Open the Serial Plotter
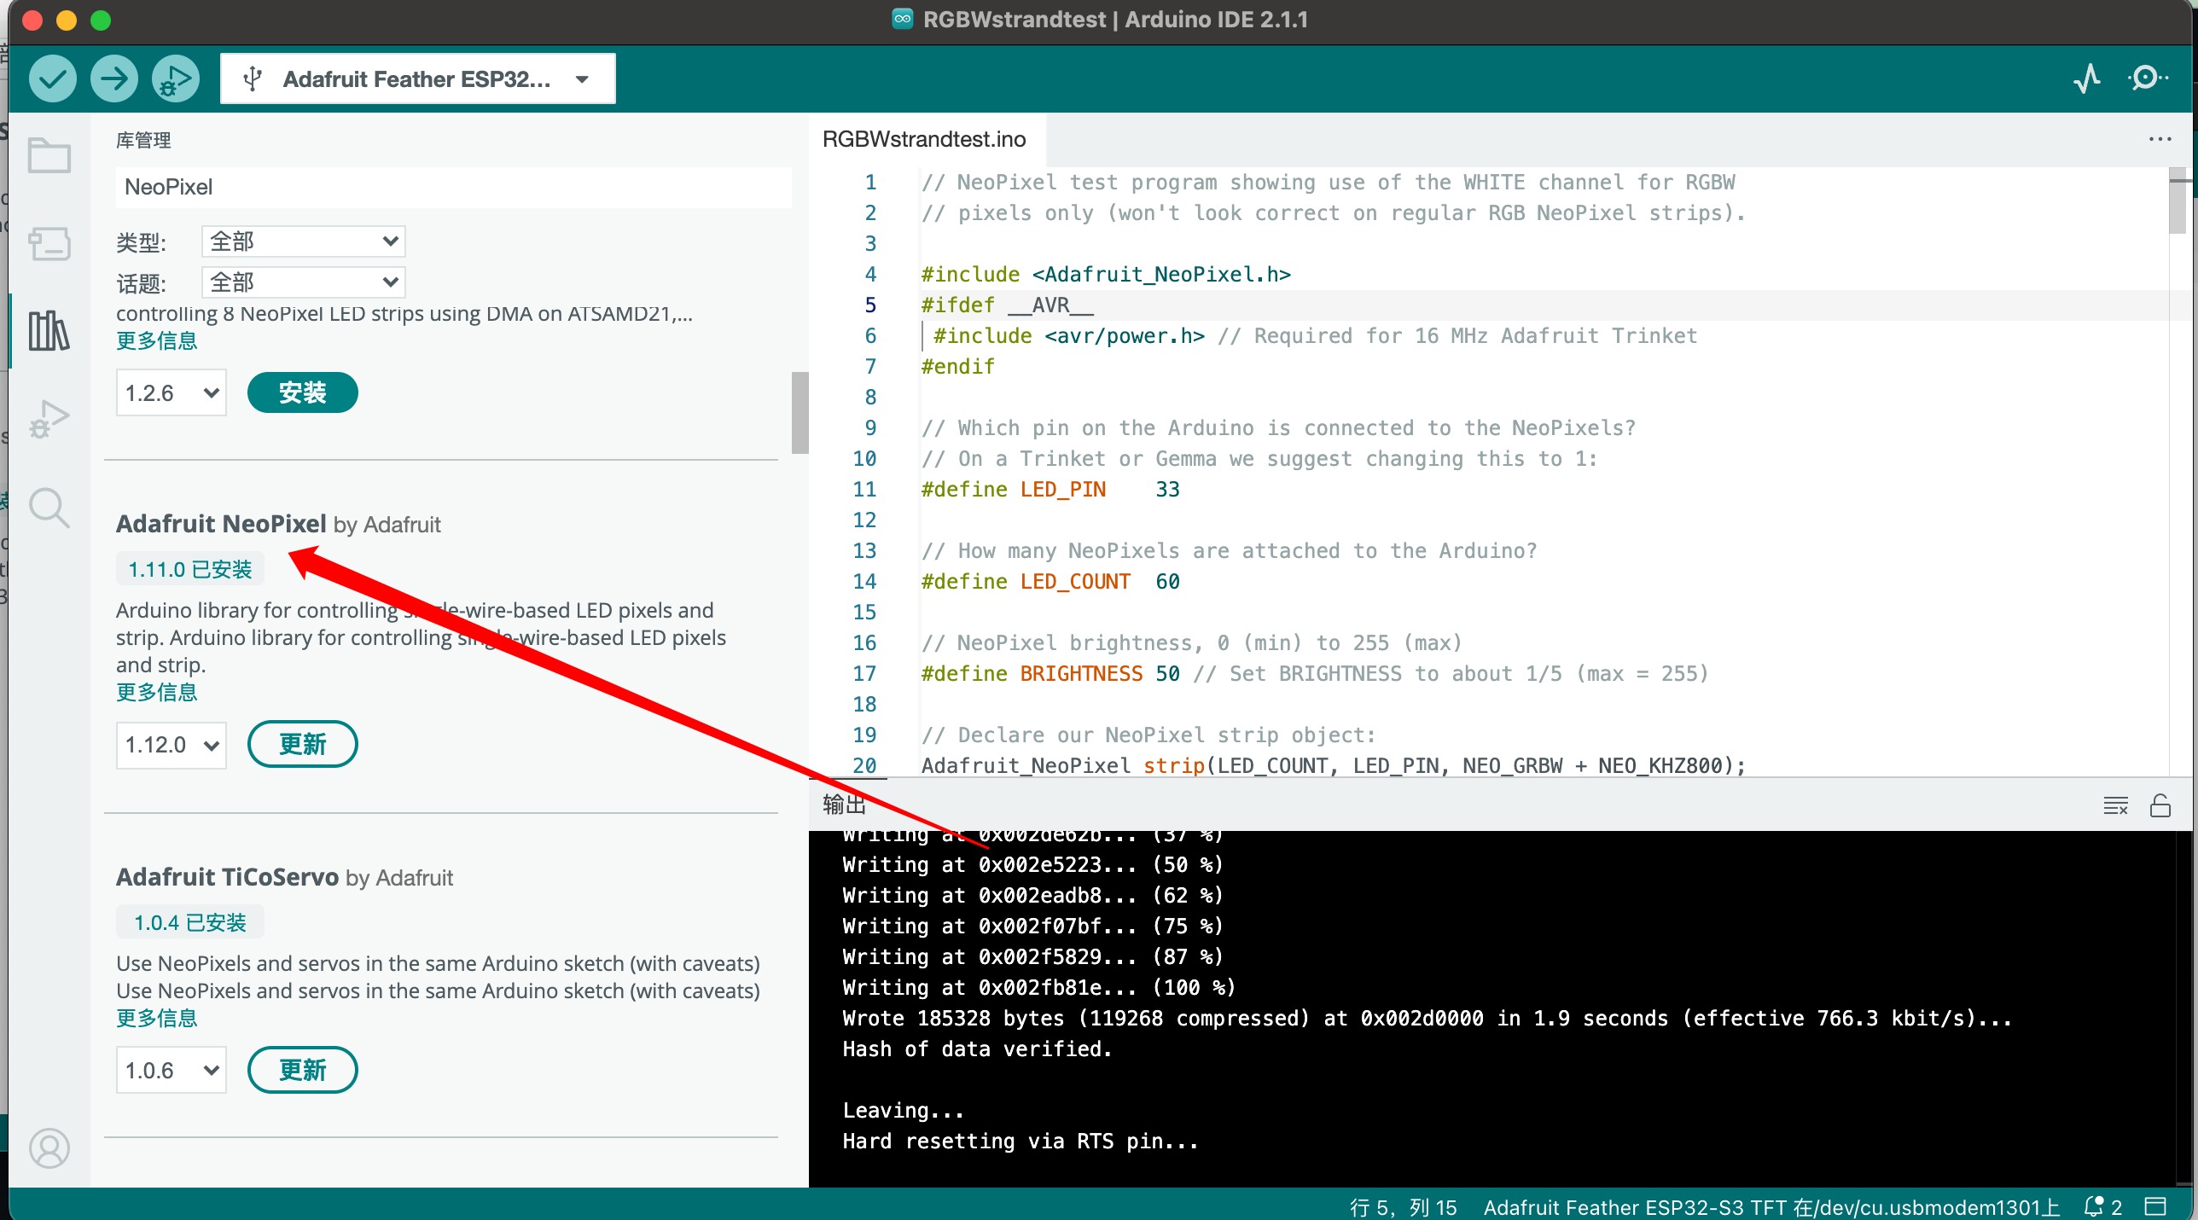Image resolution: width=2198 pixels, height=1220 pixels. 2086,78
